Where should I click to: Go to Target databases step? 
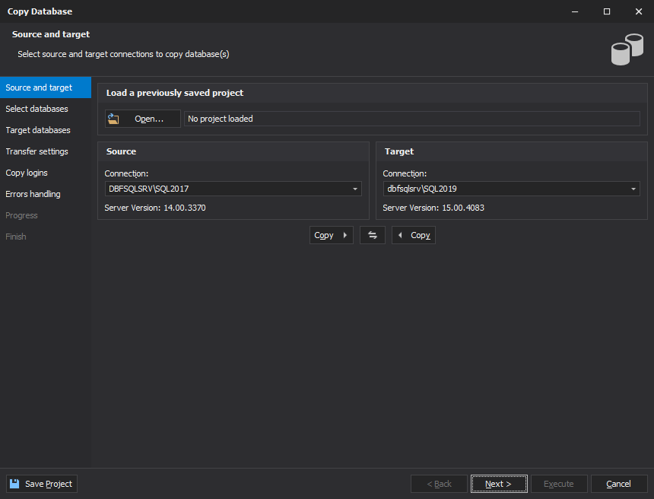point(46,130)
